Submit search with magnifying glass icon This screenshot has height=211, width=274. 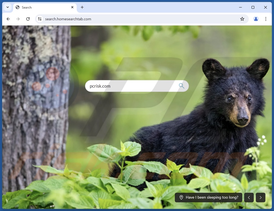point(182,86)
